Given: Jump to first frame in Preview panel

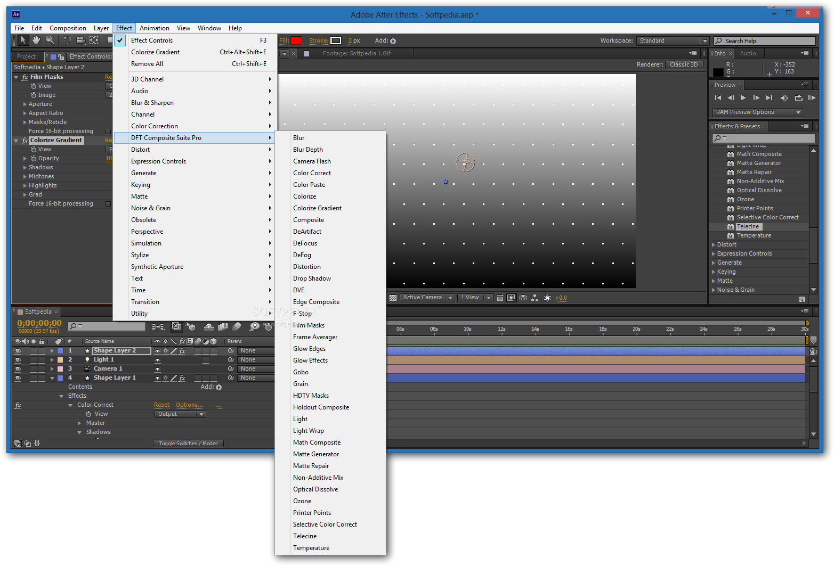Looking at the screenshot, I should (x=718, y=98).
